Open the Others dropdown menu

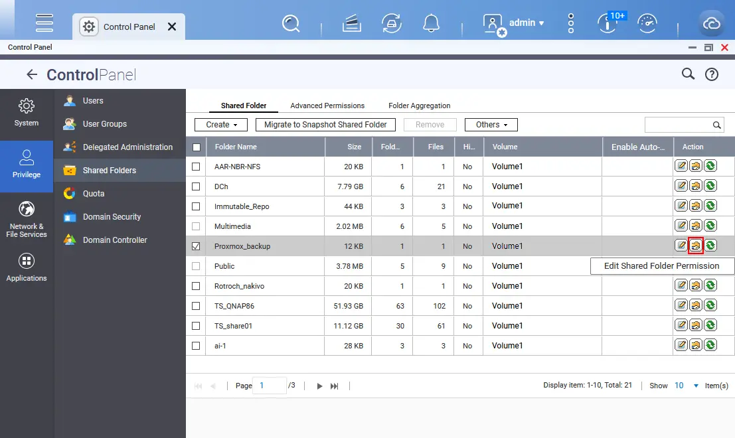pyautogui.click(x=491, y=125)
